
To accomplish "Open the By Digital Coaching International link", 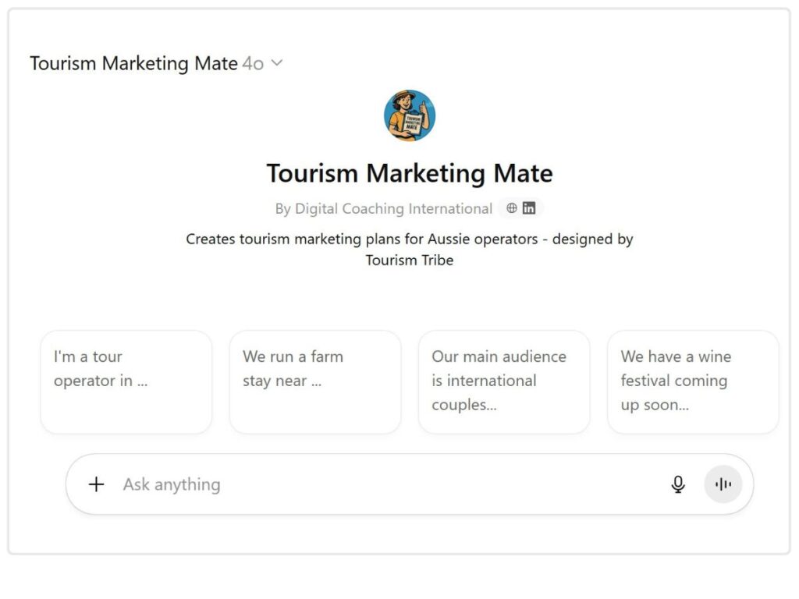I will point(383,208).
